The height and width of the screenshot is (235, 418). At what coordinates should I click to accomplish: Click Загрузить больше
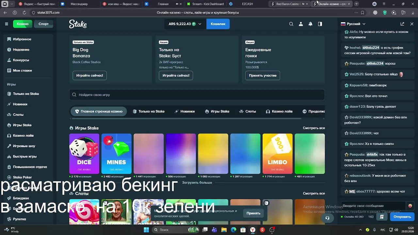pyautogui.click(x=197, y=182)
